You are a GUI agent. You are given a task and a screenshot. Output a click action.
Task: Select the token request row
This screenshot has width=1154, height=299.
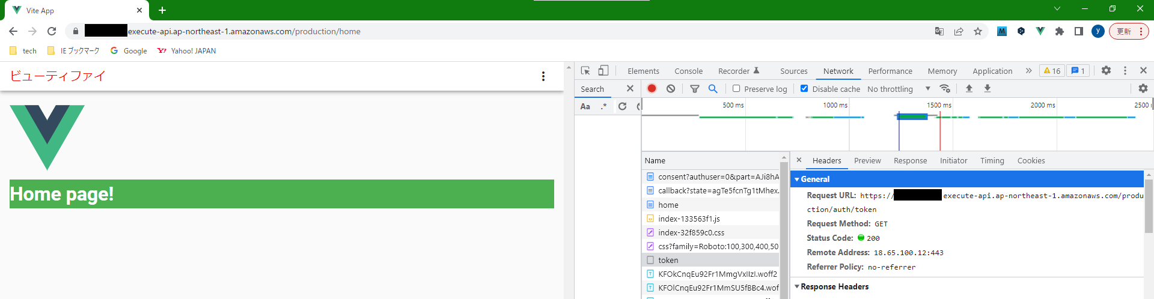(711, 260)
